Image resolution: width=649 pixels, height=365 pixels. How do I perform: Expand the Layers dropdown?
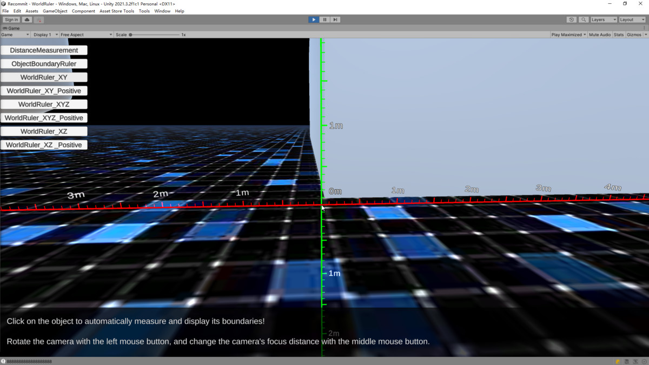click(x=603, y=19)
